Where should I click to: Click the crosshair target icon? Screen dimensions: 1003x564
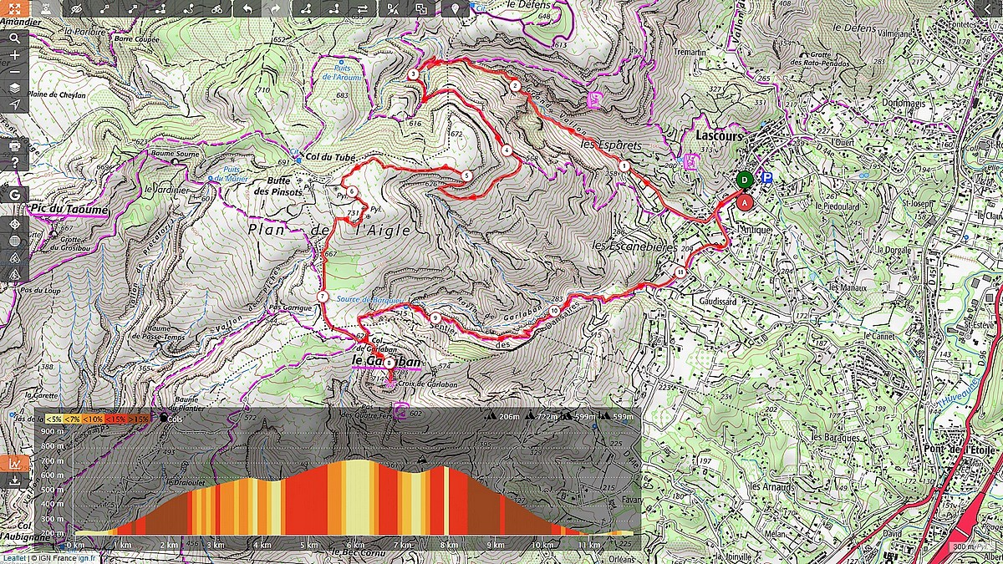15,226
